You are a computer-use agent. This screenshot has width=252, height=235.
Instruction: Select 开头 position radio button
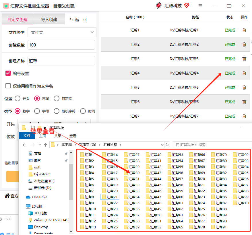(18, 98)
